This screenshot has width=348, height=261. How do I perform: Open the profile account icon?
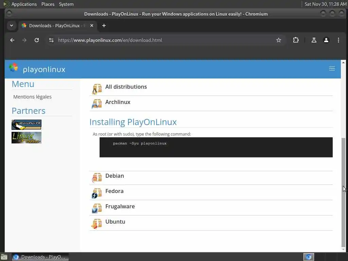pyautogui.click(x=326, y=40)
